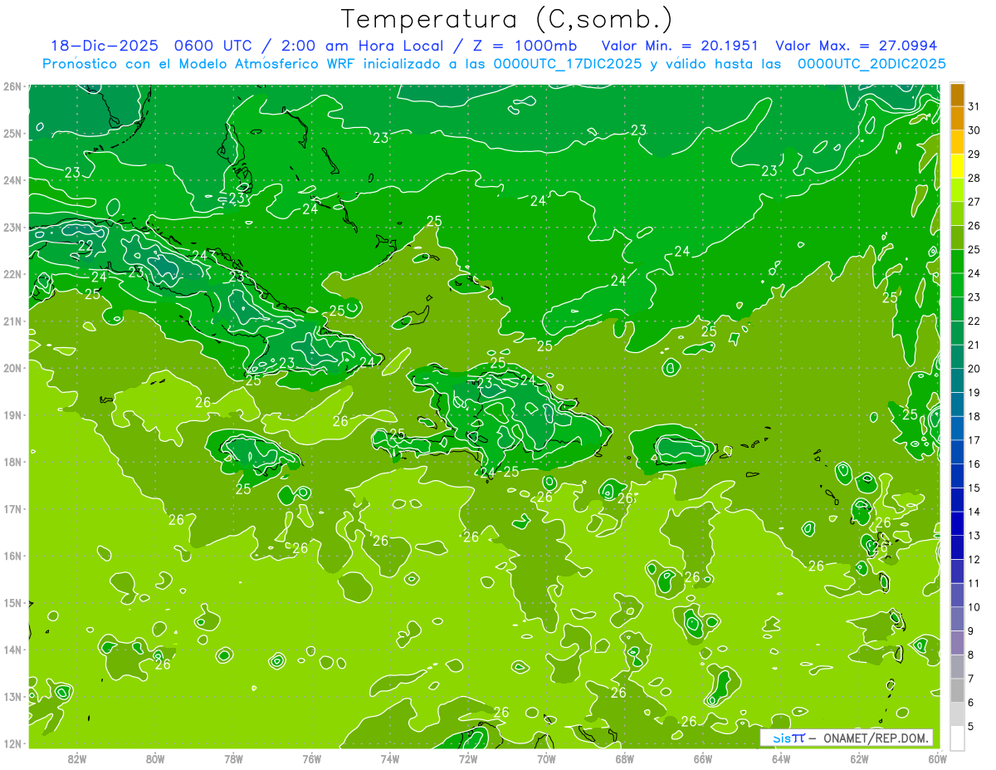Click the '82W' longitude axis label
Viewport: 996px width, 770px height.
(x=77, y=758)
